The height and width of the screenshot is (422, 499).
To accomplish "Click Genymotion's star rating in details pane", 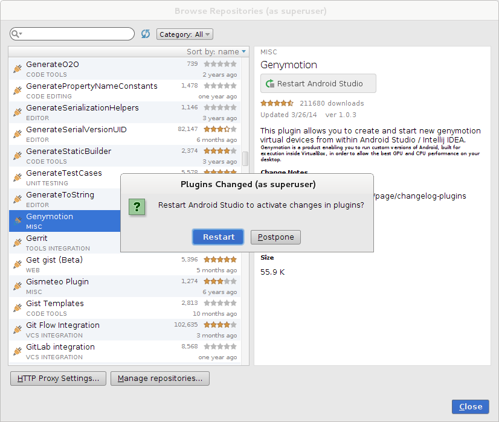I will [x=277, y=103].
